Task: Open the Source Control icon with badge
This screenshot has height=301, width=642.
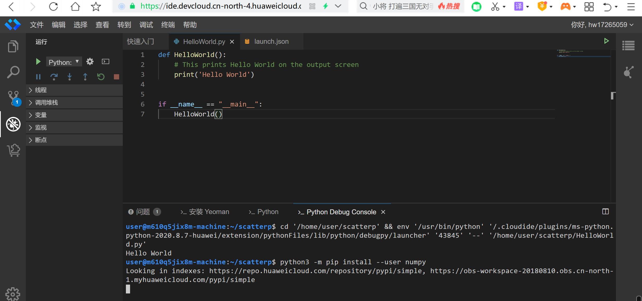Action: coord(13,98)
